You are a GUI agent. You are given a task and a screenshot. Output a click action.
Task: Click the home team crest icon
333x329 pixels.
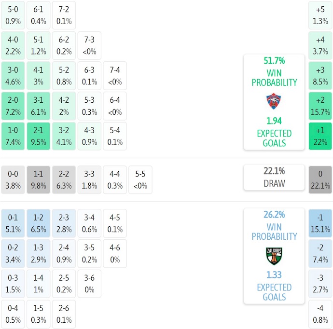tap(274, 101)
